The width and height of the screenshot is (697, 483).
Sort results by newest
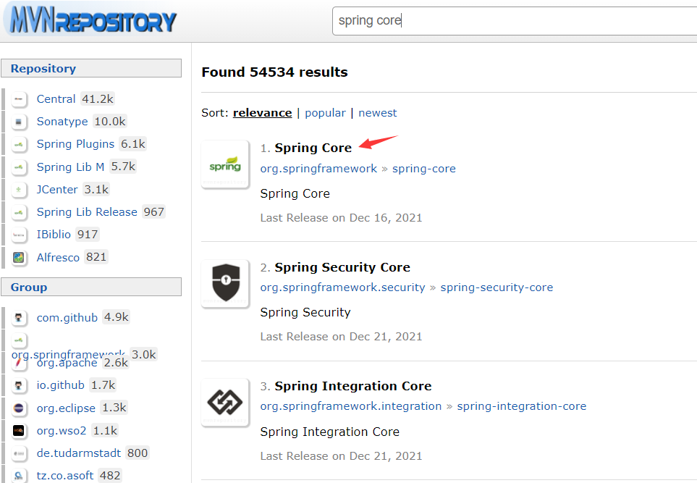click(378, 113)
